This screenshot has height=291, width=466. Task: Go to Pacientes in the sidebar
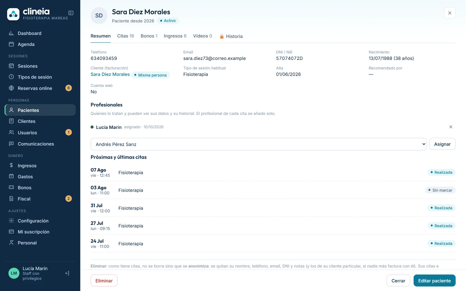(x=40, y=110)
